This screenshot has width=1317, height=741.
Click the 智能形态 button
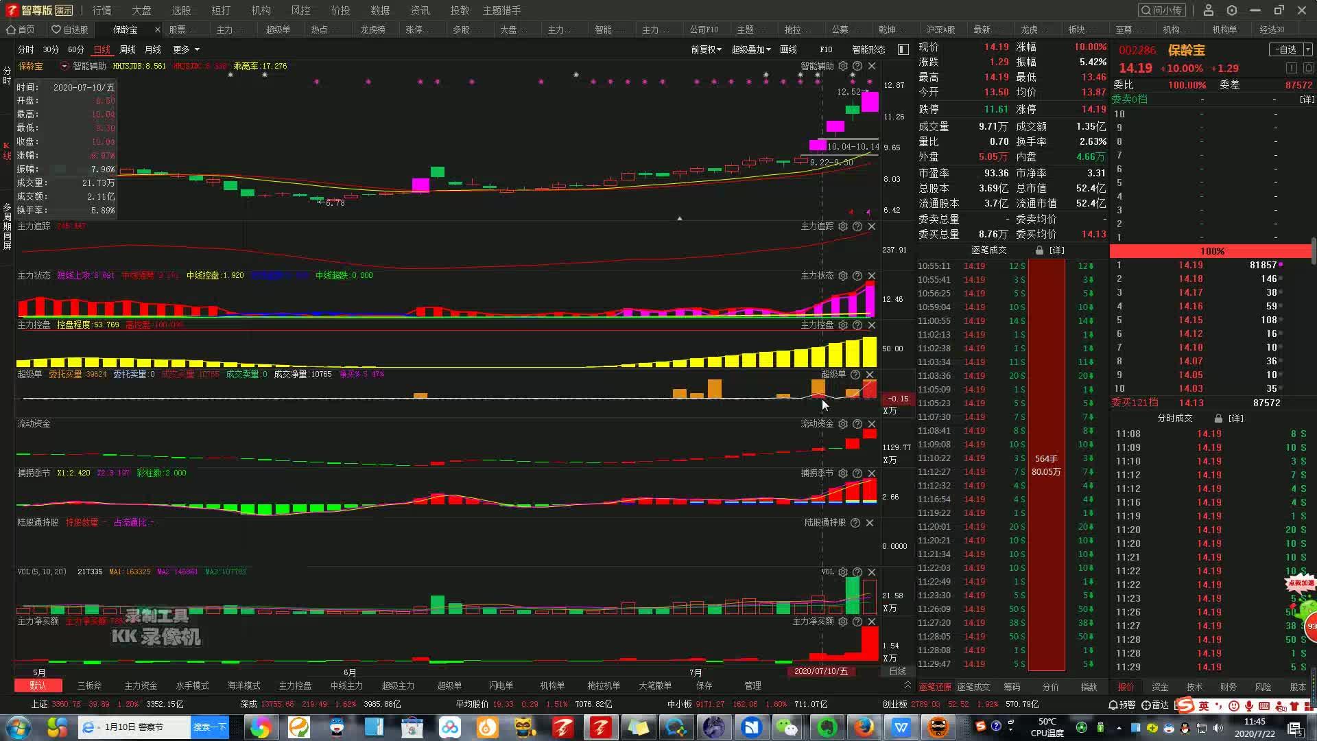pyautogui.click(x=868, y=49)
